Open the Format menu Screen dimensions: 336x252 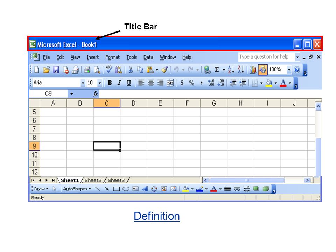click(x=112, y=57)
